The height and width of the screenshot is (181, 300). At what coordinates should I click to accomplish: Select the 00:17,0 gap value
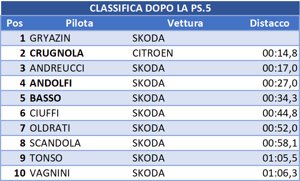280,68
